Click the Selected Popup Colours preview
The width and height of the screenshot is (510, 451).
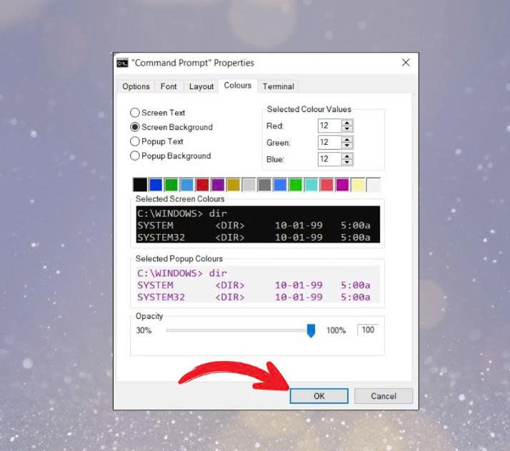click(x=258, y=284)
